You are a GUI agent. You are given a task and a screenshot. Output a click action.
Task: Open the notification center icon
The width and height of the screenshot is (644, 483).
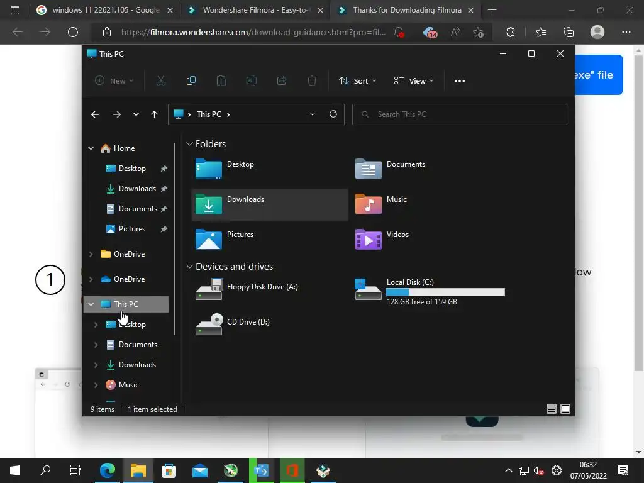(623, 470)
